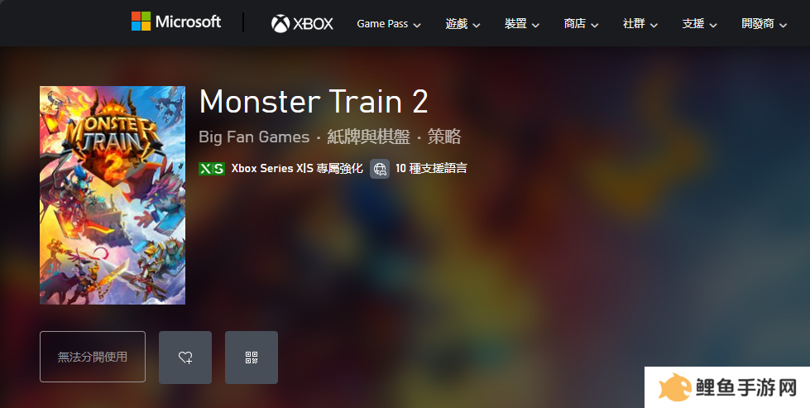Open the 商店 menu

tap(581, 24)
